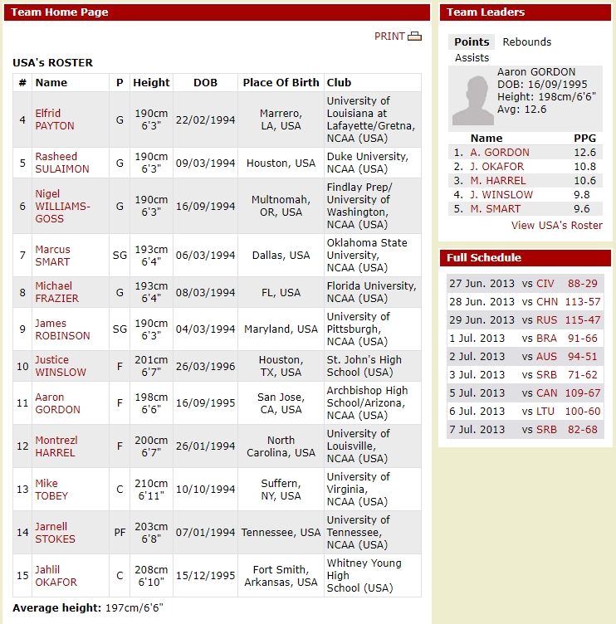Image resolution: width=616 pixels, height=624 pixels.
Task: Click J. OKAFOR in Team Leaders list
Action: coord(496,167)
